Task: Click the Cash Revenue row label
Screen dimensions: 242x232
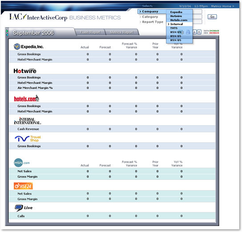Action: pyautogui.click(x=28, y=129)
